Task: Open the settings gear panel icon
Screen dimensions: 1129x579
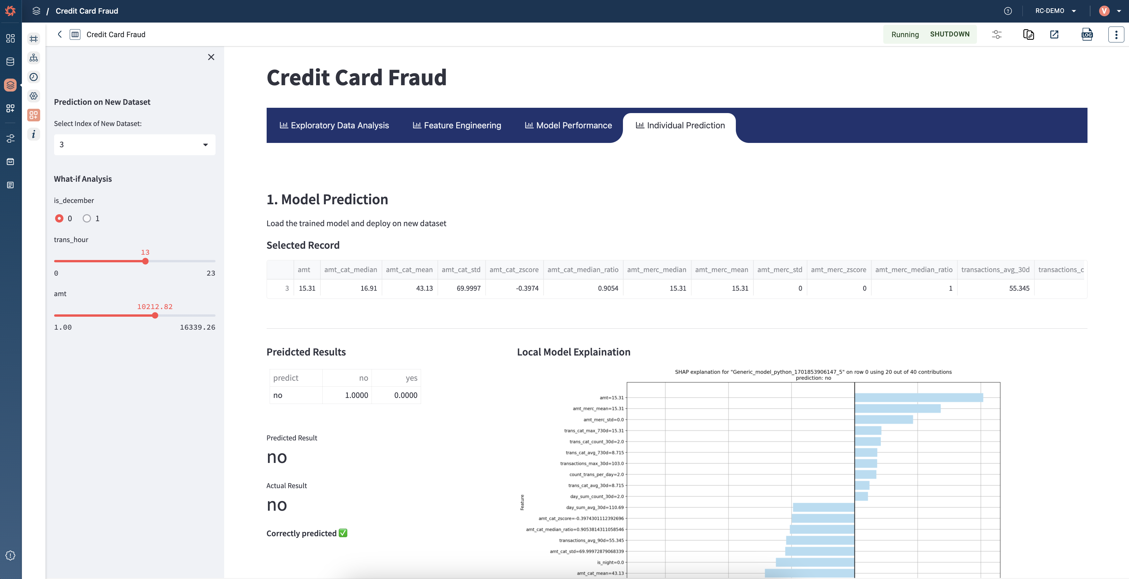Action: pos(33,96)
